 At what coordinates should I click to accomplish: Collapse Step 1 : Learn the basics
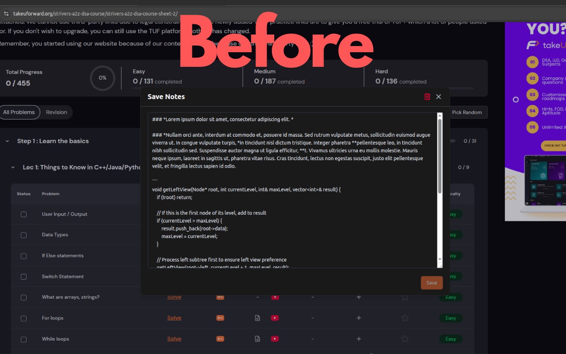pos(8,141)
